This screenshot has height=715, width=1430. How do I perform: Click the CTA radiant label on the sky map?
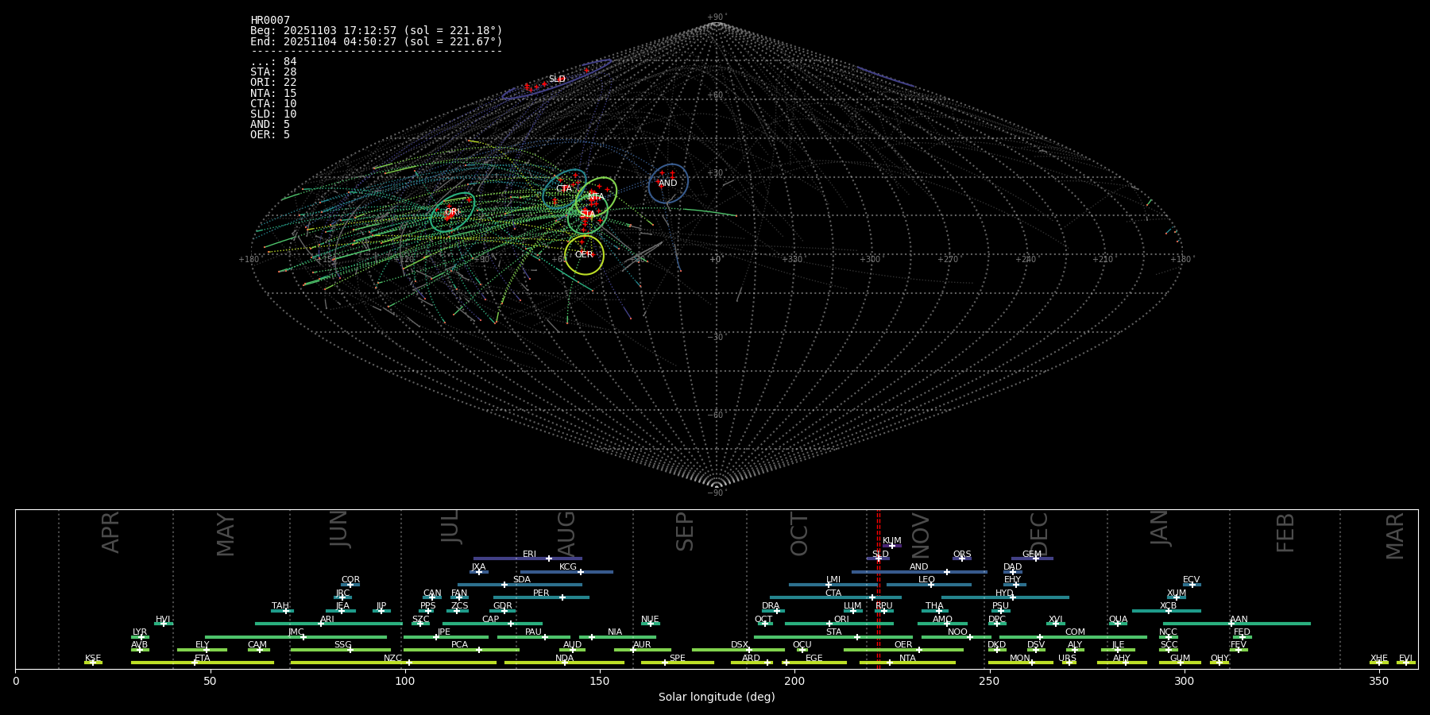(564, 189)
